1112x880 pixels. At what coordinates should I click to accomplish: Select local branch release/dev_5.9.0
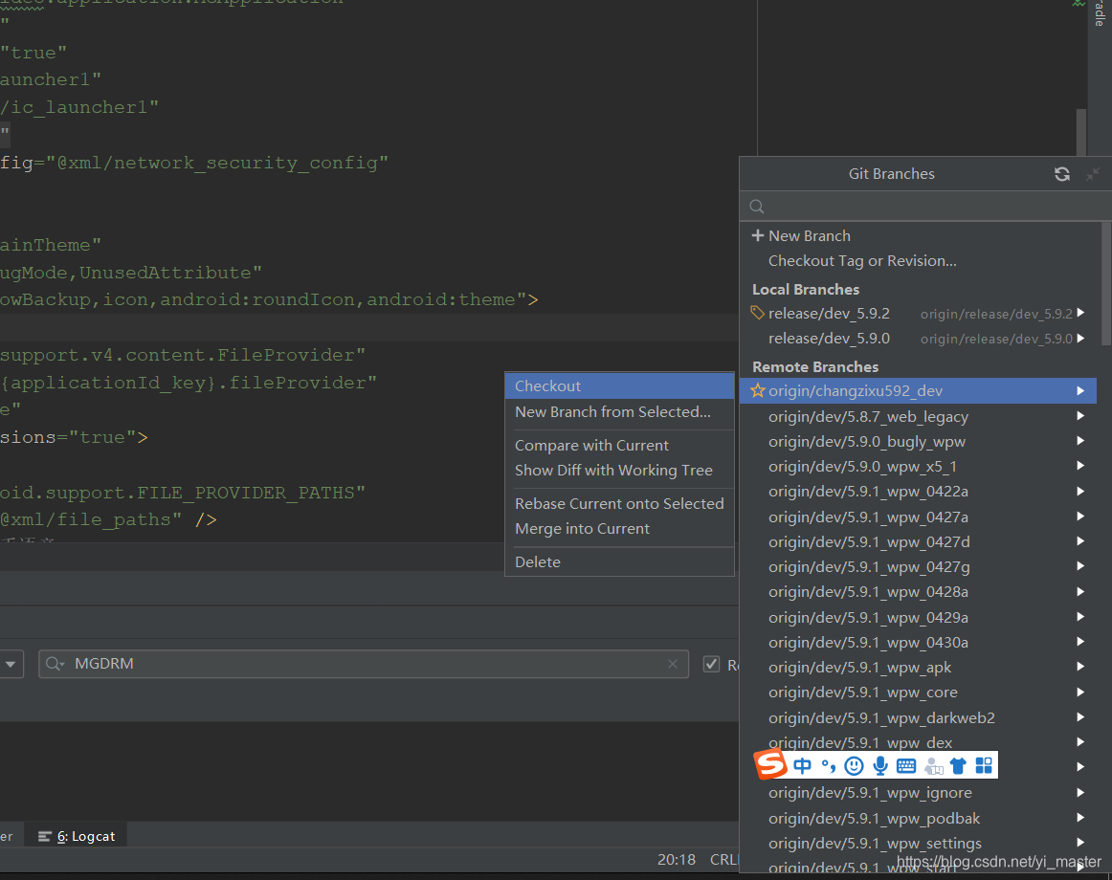tap(918, 339)
